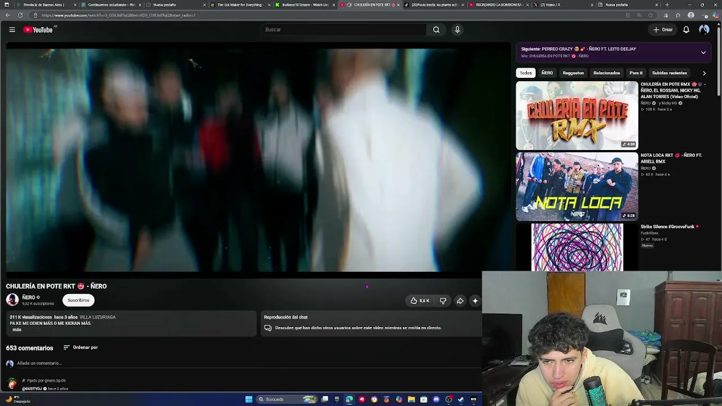Open the YouTube guide hamburger menu
Image resolution: width=722 pixels, height=406 pixels.
[x=12, y=29]
